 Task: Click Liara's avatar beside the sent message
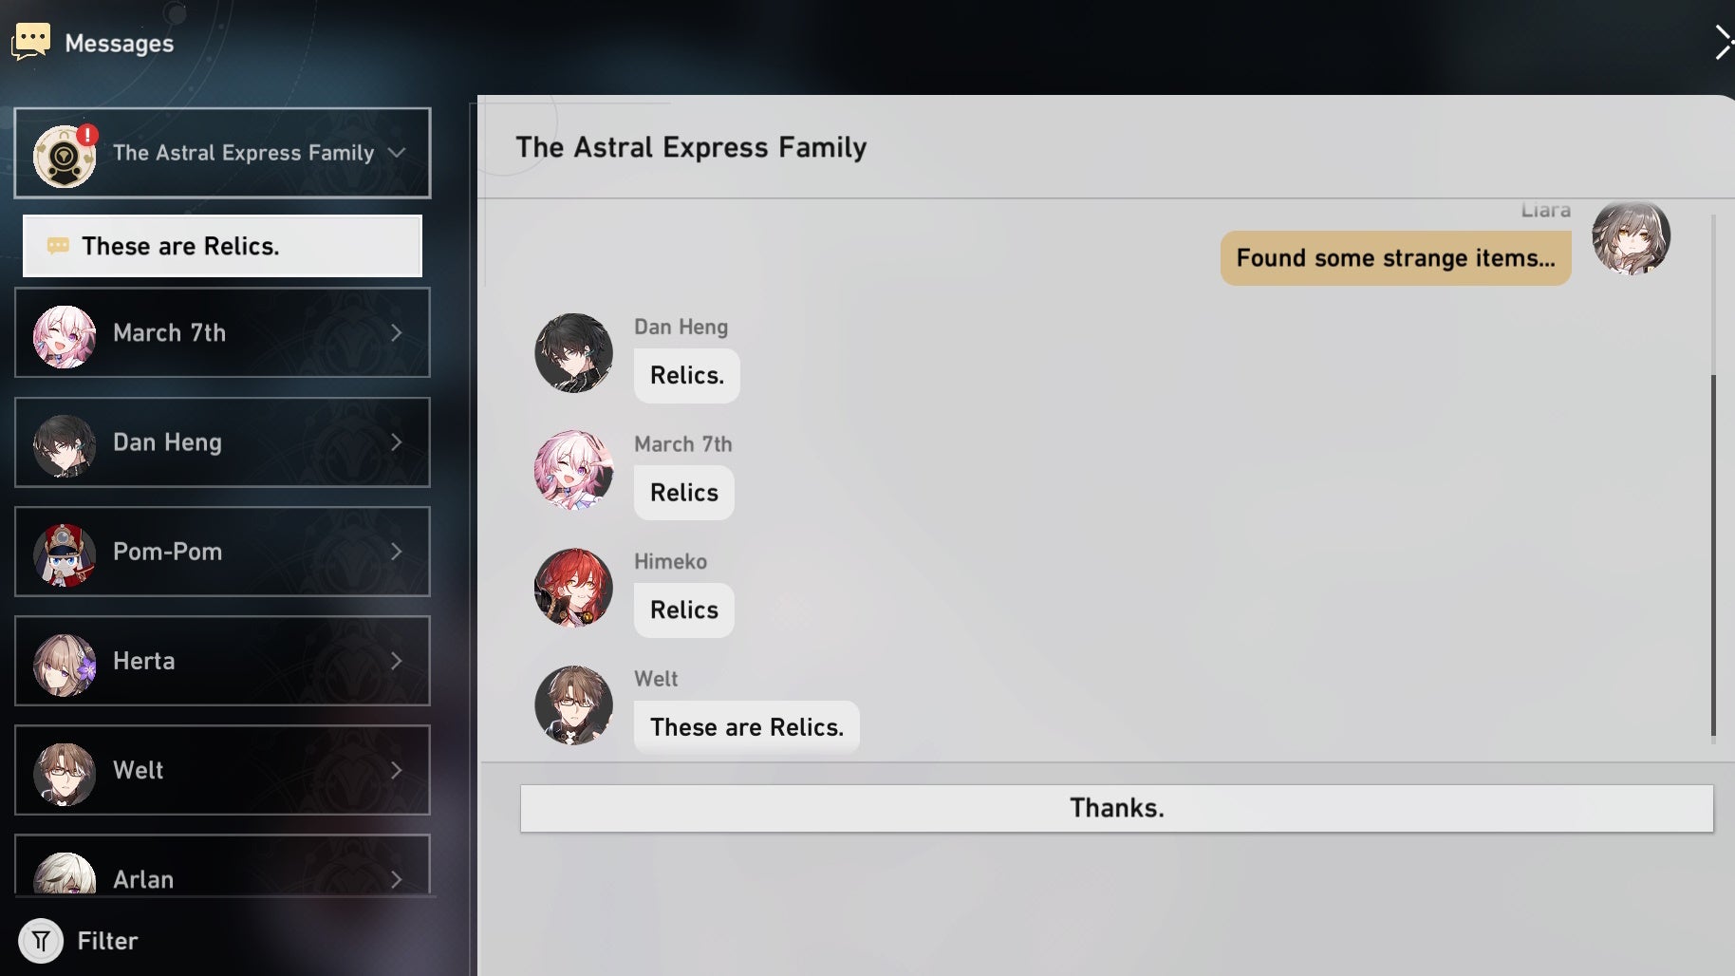[x=1631, y=237]
